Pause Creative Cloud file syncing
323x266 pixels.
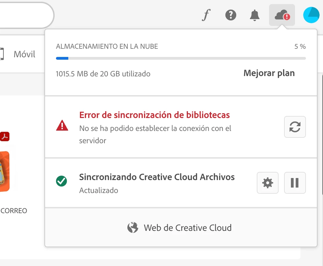pos(295,183)
